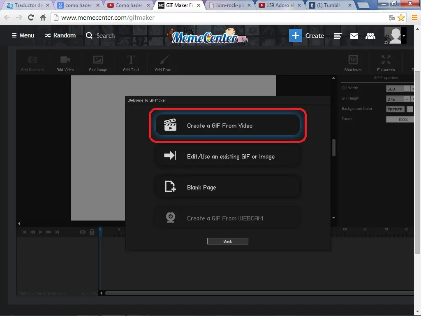The height and width of the screenshot is (316, 421).
Task: Open the messages envelope icon
Action: 354,36
